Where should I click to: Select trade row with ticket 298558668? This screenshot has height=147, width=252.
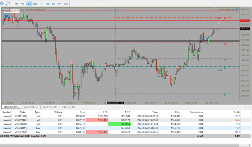(x=125, y=124)
